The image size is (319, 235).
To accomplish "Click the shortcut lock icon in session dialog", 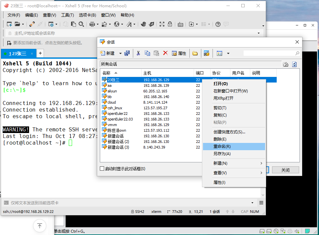I will 207,53.
